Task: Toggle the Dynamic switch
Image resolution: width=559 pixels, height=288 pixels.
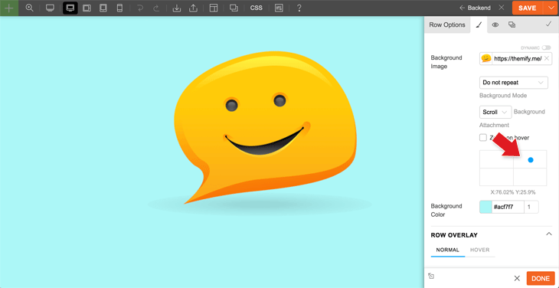Action: click(546, 47)
